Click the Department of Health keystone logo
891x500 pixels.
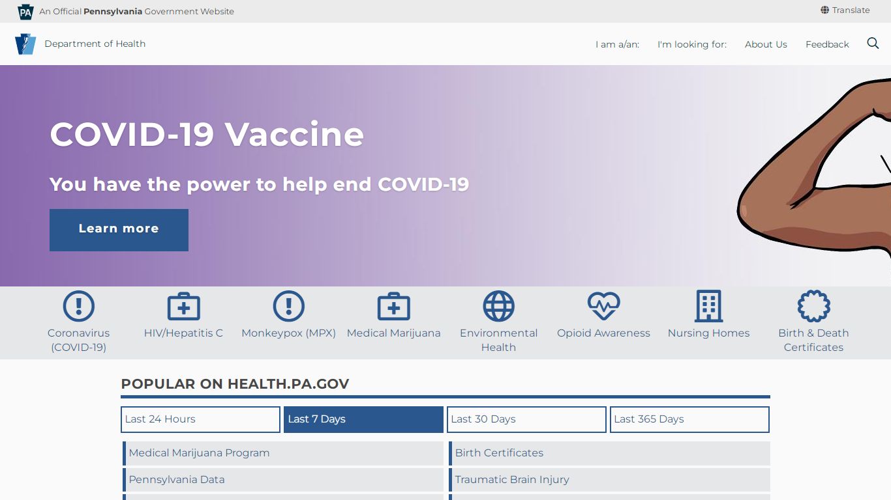click(25, 44)
